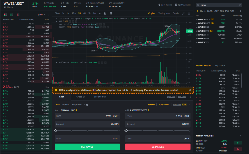This screenshot has width=249, height=154.
Task: Toggle visibility of the AVL indicator
Action: (x=70, y=22)
